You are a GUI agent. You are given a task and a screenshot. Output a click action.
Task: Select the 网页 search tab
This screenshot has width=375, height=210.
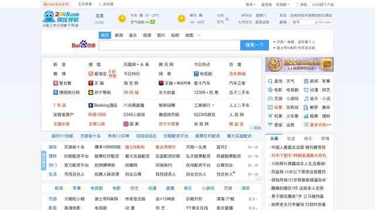[x=105, y=35]
